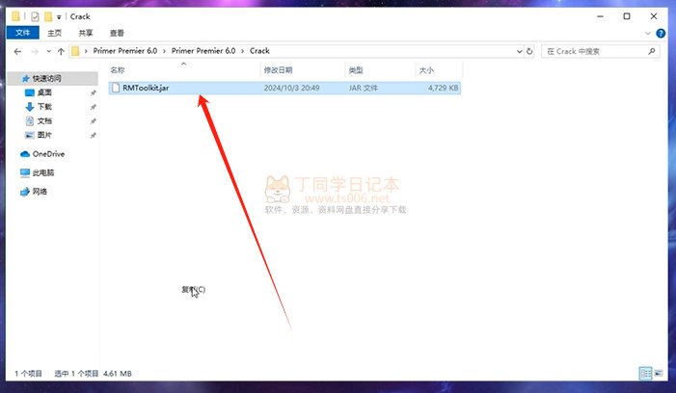Switch to the 共享 ribbon tab
This screenshot has height=393, width=676.
tap(86, 33)
